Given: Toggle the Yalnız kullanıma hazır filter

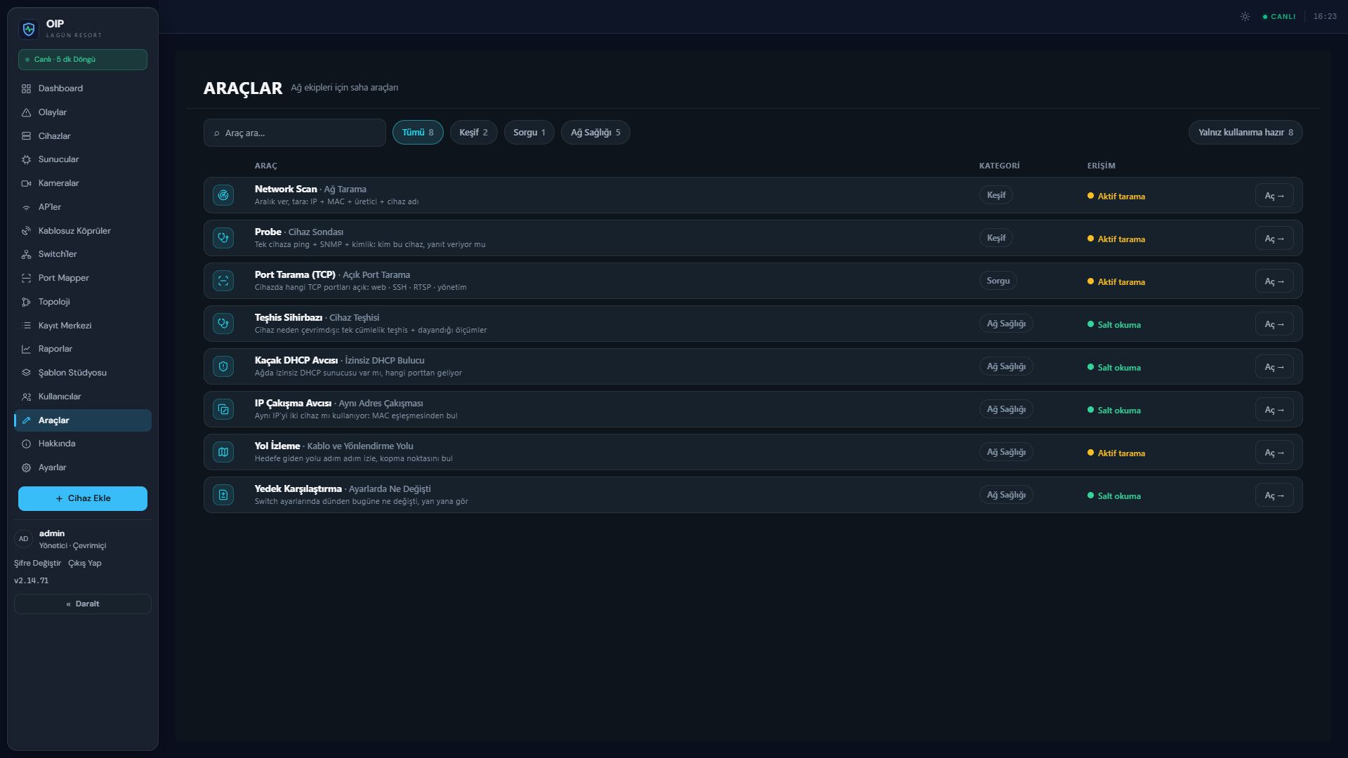Looking at the screenshot, I should click(1245, 133).
